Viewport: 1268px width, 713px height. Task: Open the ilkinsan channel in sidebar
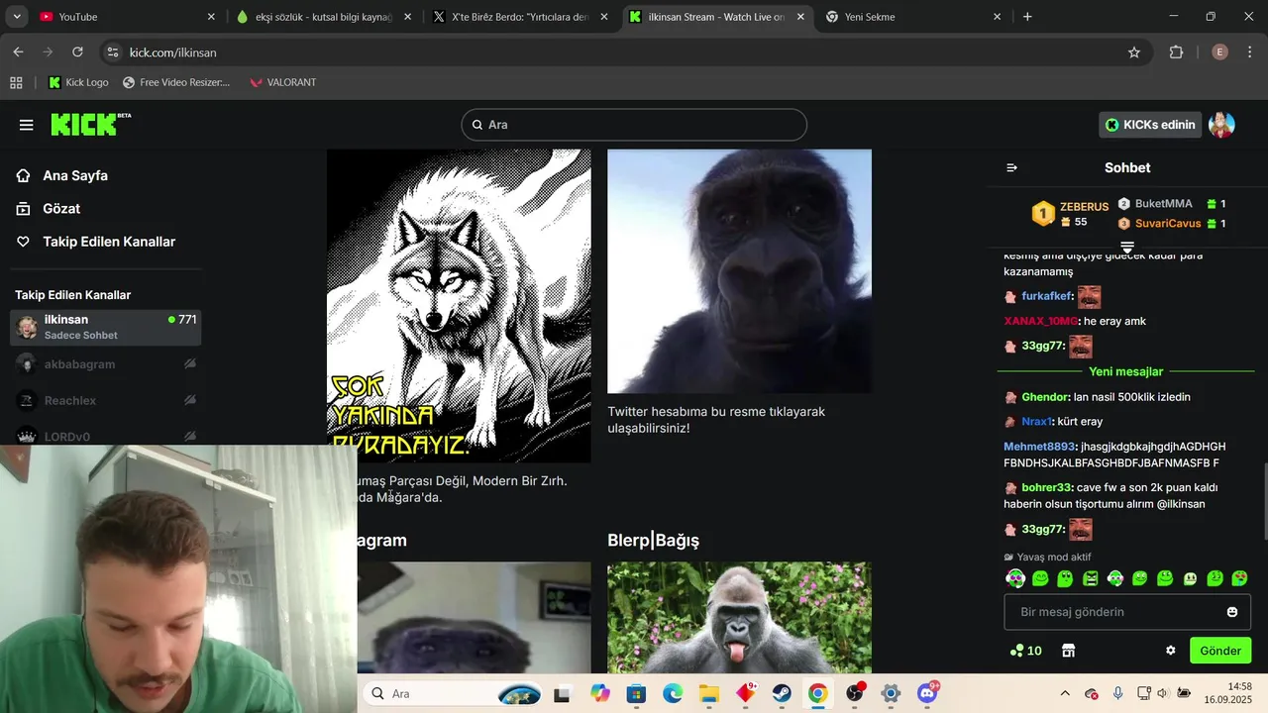106,327
